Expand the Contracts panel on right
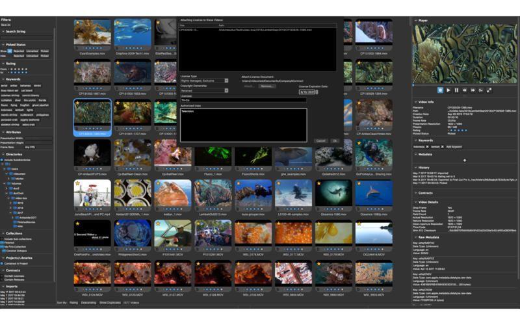 [x=415, y=192]
